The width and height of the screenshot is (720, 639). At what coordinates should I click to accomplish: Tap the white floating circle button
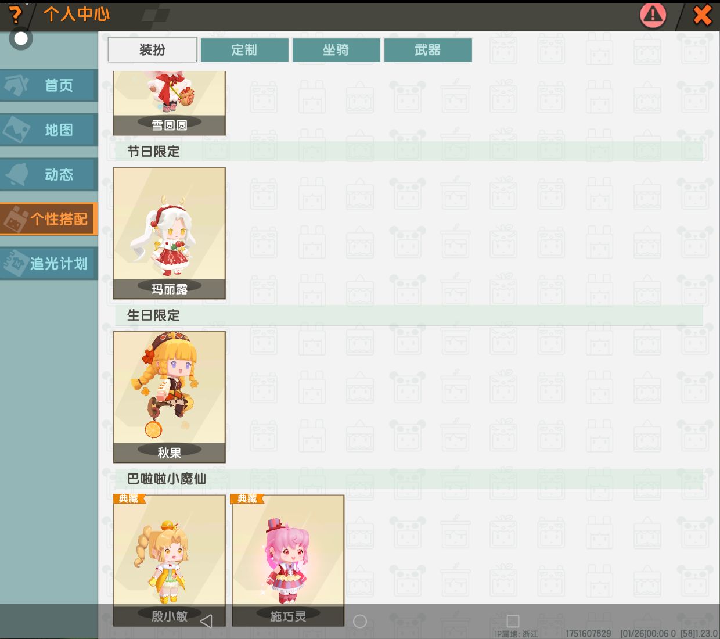point(21,39)
